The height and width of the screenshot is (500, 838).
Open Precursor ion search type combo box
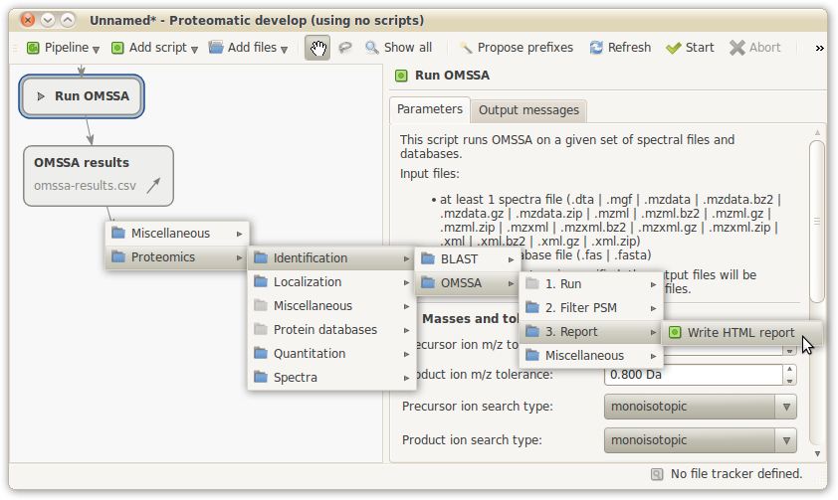tap(700, 407)
